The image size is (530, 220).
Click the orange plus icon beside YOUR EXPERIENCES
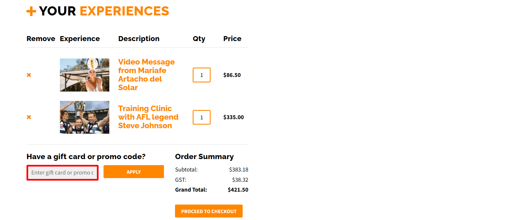click(31, 11)
